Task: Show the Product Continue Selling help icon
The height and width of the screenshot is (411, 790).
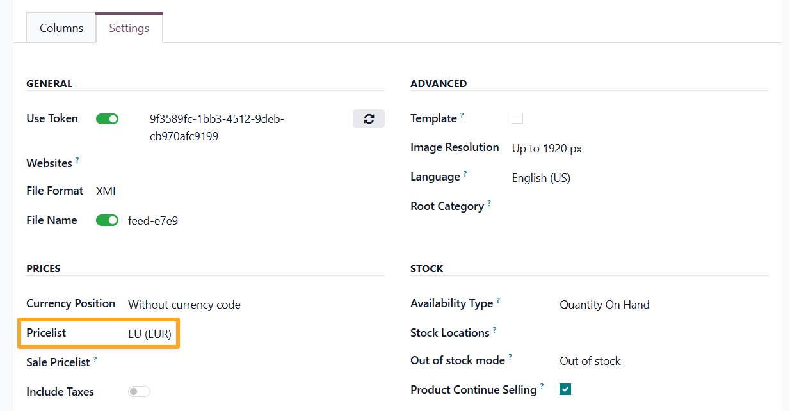Action: point(542,387)
